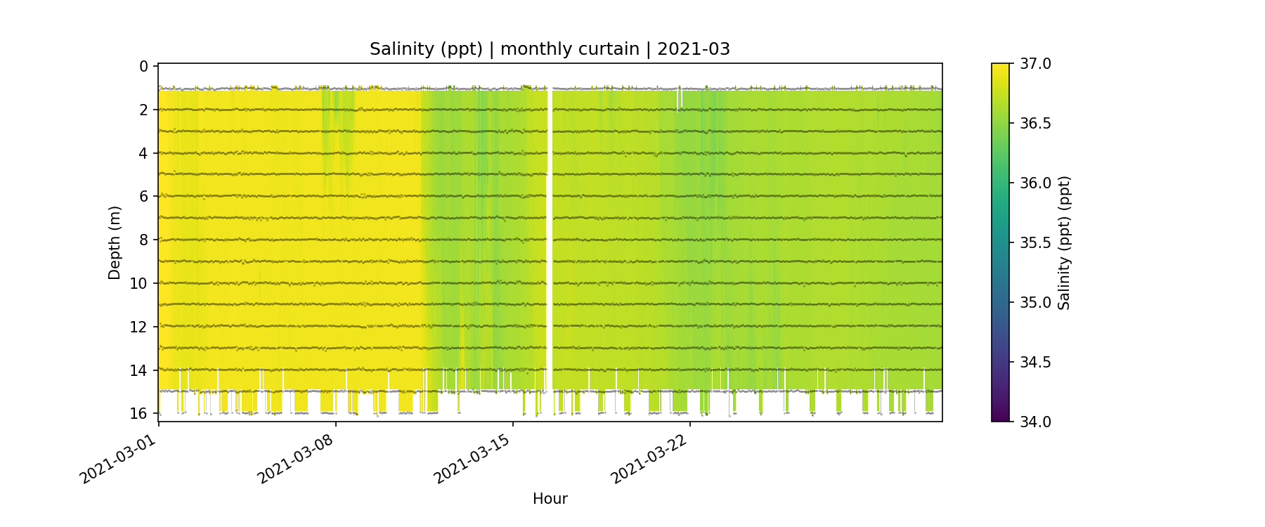Image resolution: width=1265 pixels, height=527 pixels.
Task: Click the depth tick label 16
Action: pos(139,413)
